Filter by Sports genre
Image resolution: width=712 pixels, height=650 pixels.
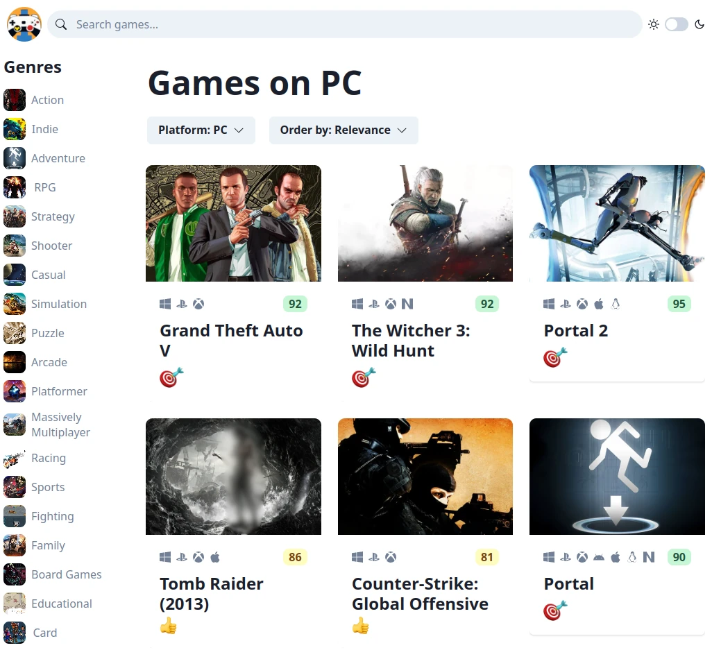coord(48,487)
